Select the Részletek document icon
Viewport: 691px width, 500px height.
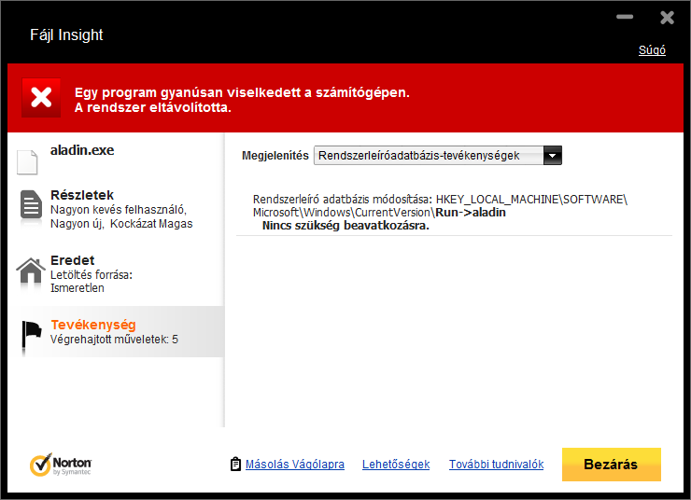[x=31, y=204]
